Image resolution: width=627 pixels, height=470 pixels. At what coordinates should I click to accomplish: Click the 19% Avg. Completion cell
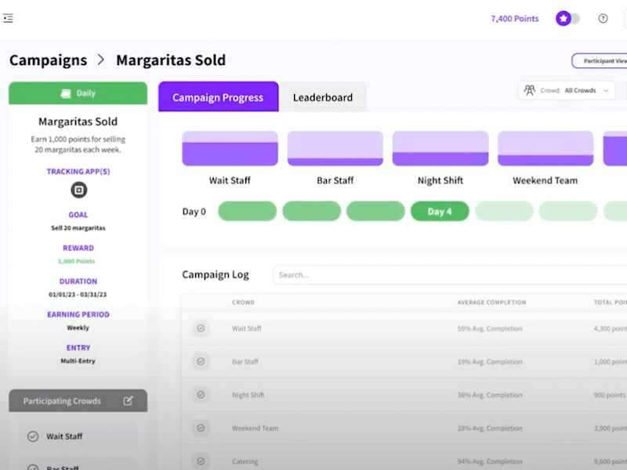[490, 362]
